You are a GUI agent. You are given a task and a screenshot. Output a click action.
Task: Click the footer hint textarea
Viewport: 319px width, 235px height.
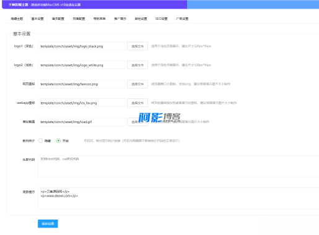point(178,199)
